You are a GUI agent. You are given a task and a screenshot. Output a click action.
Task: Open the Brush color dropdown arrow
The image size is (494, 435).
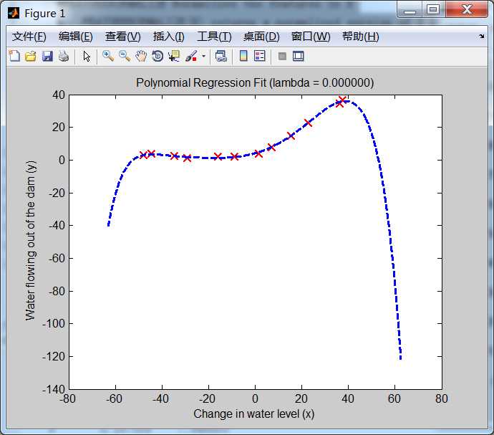(x=203, y=57)
